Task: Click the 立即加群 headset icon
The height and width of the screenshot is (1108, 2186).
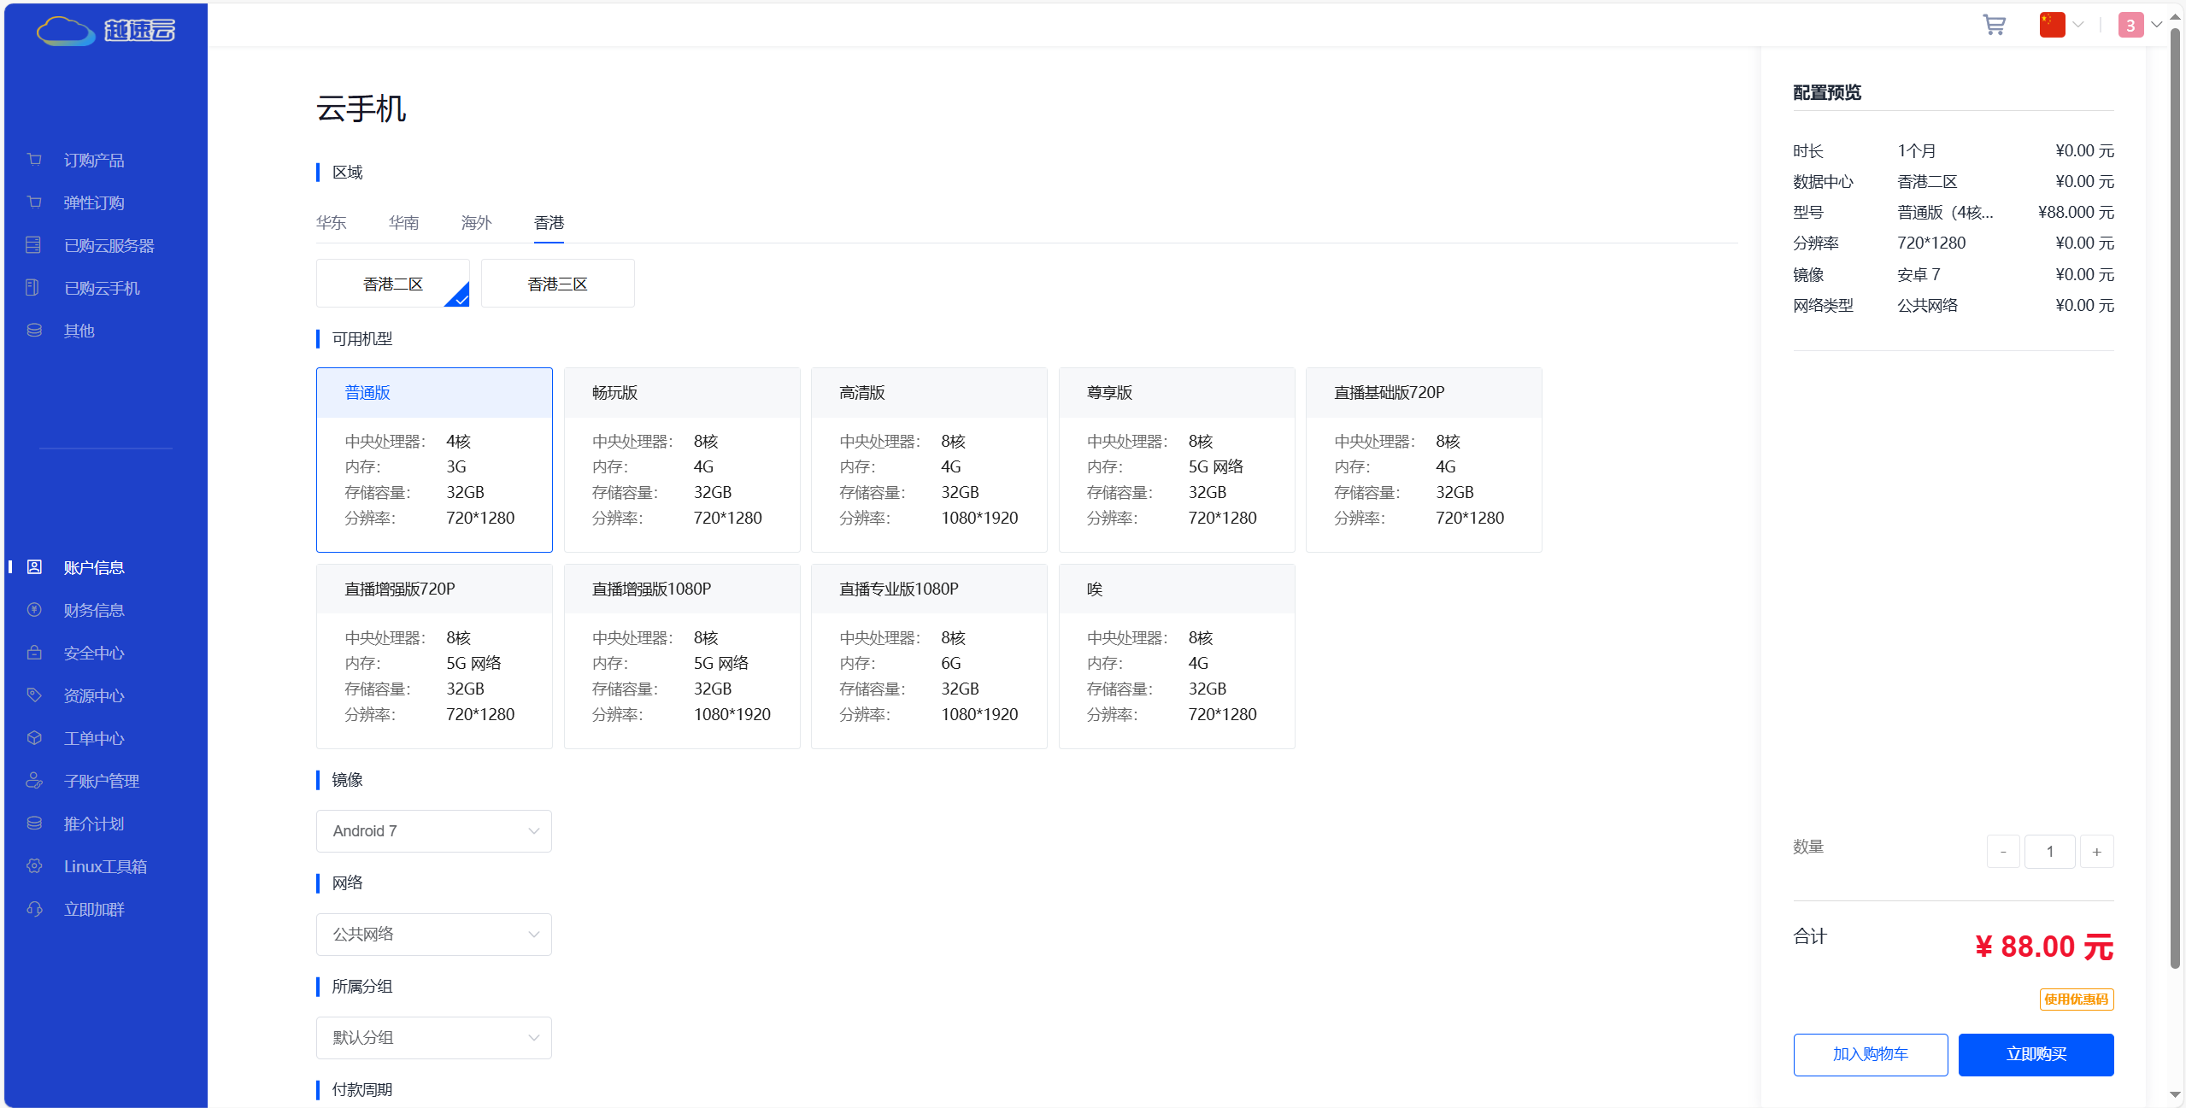Action: coord(34,909)
